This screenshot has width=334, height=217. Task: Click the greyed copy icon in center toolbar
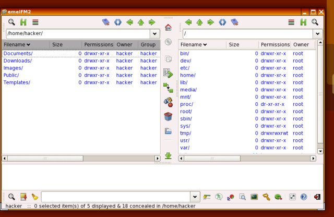click(168, 59)
